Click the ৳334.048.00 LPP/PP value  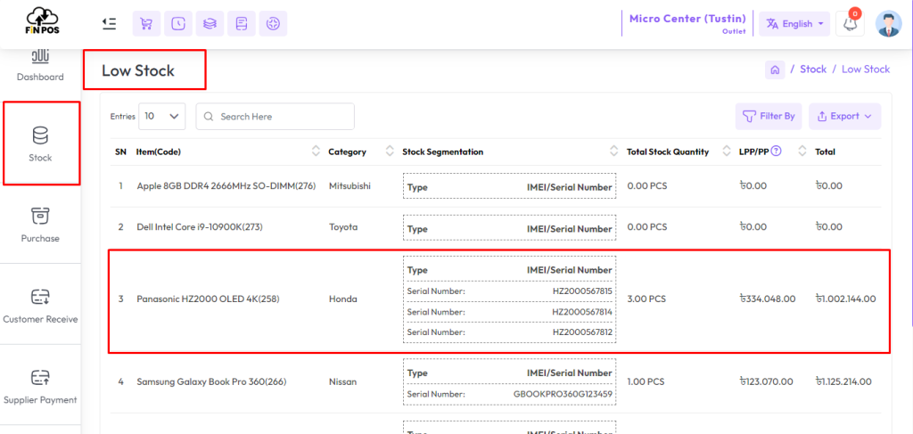point(768,299)
